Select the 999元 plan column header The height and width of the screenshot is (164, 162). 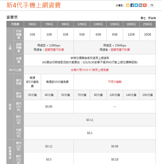pyautogui.click(x=65, y=24)
